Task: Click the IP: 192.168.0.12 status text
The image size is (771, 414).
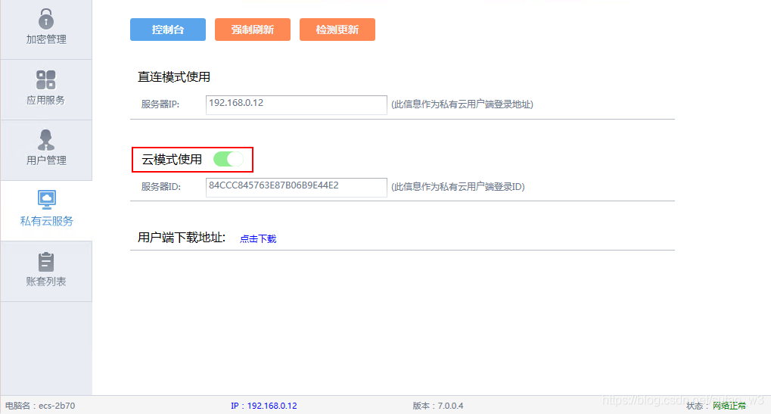Action: [264, 406]
